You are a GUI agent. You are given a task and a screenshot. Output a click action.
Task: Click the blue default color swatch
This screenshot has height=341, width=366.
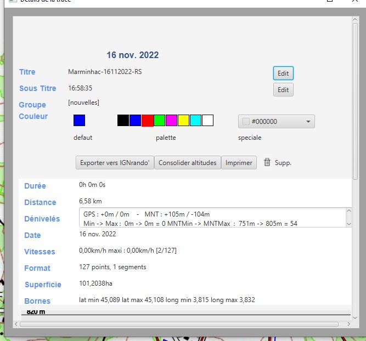79,121
